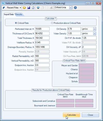The width and height of the screenshot is (103, 121).
Task: Click the new document icon in the toolbar
Action: point(33,8)
